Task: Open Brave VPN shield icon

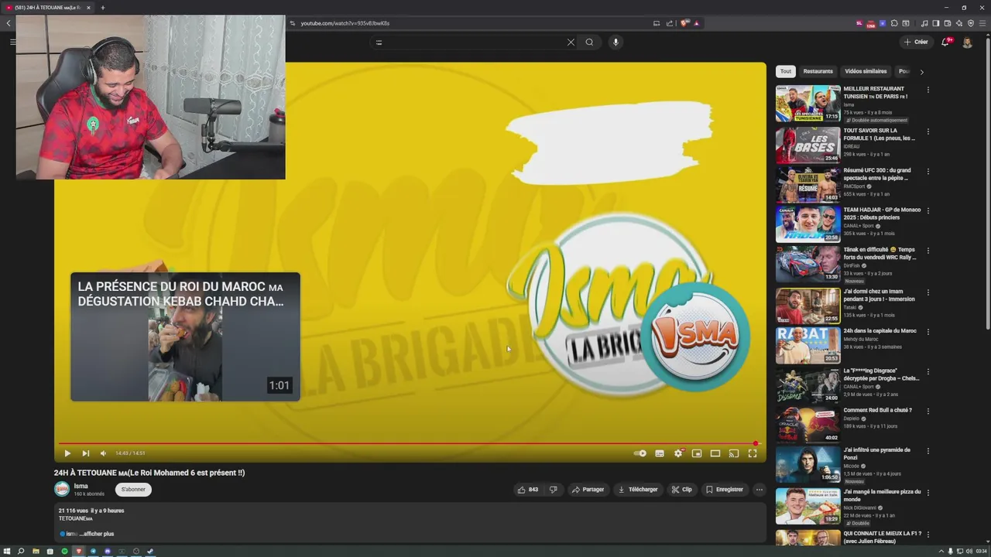Action: coord(971,23)
